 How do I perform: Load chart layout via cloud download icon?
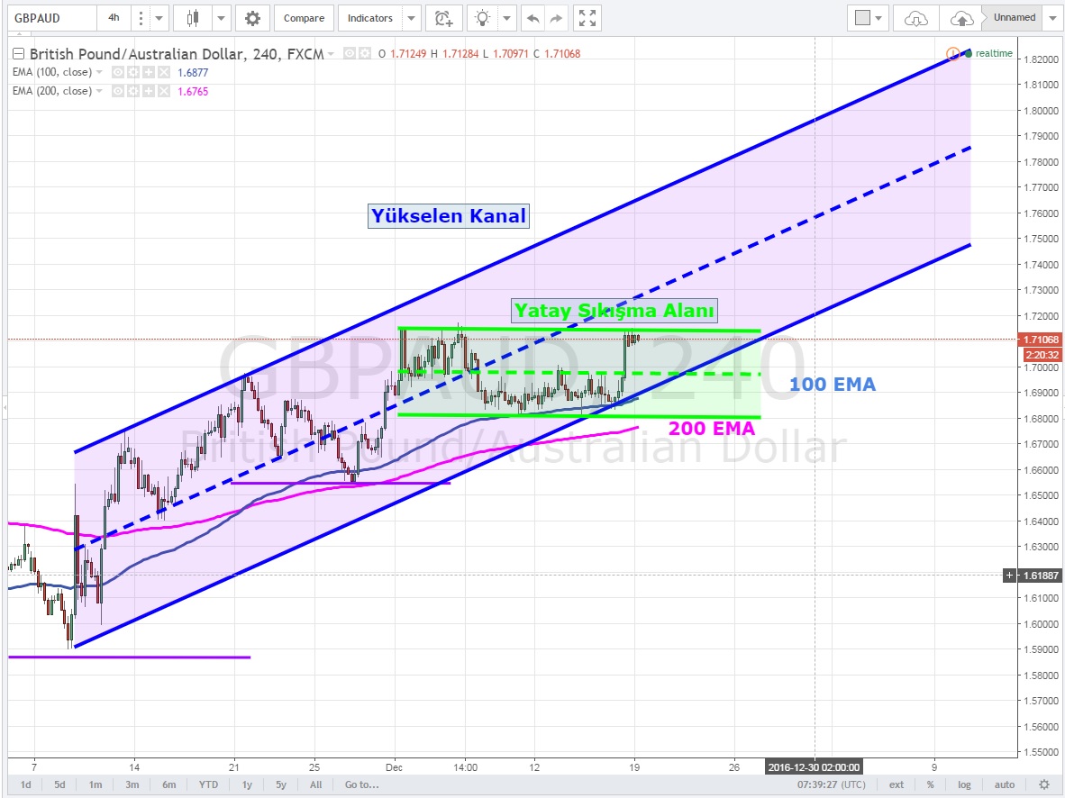click(x=915, y=18)
